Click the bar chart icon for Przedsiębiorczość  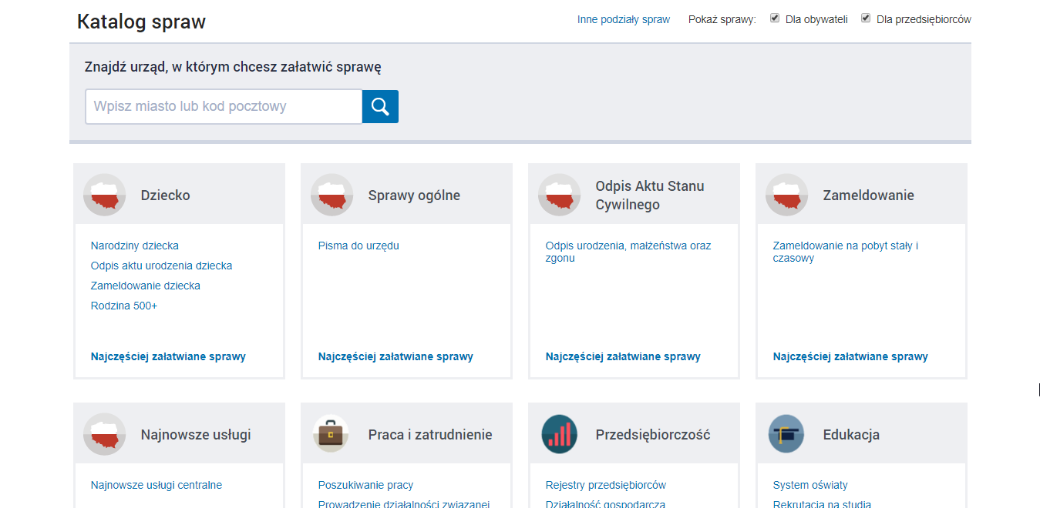click(x=559, y=434)
